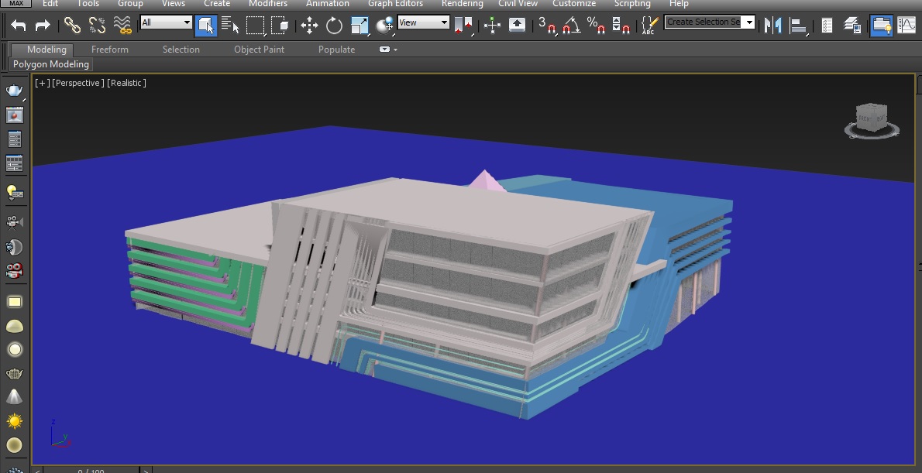This screenshot has width=922, height=473.
Task: Click the Undo arrow in the toolbar
Action: click(x=19, y=26)
